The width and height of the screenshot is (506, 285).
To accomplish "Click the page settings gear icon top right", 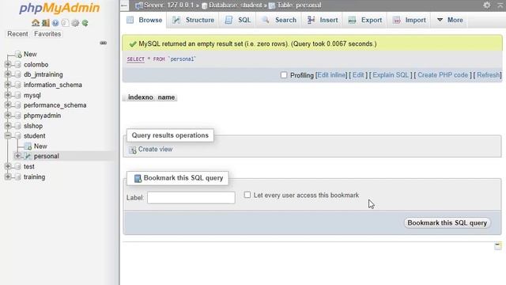I will 487,5.
